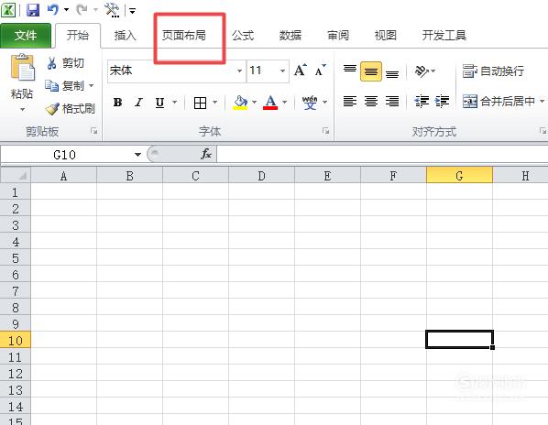
Task: Apply the yellow fill color bucket
Action: (x=240, y=103)
